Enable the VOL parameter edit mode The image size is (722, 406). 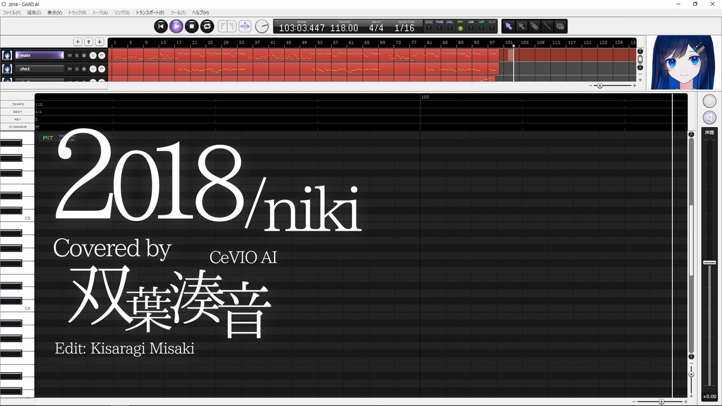pyautogui.click(x=450, y=26)
